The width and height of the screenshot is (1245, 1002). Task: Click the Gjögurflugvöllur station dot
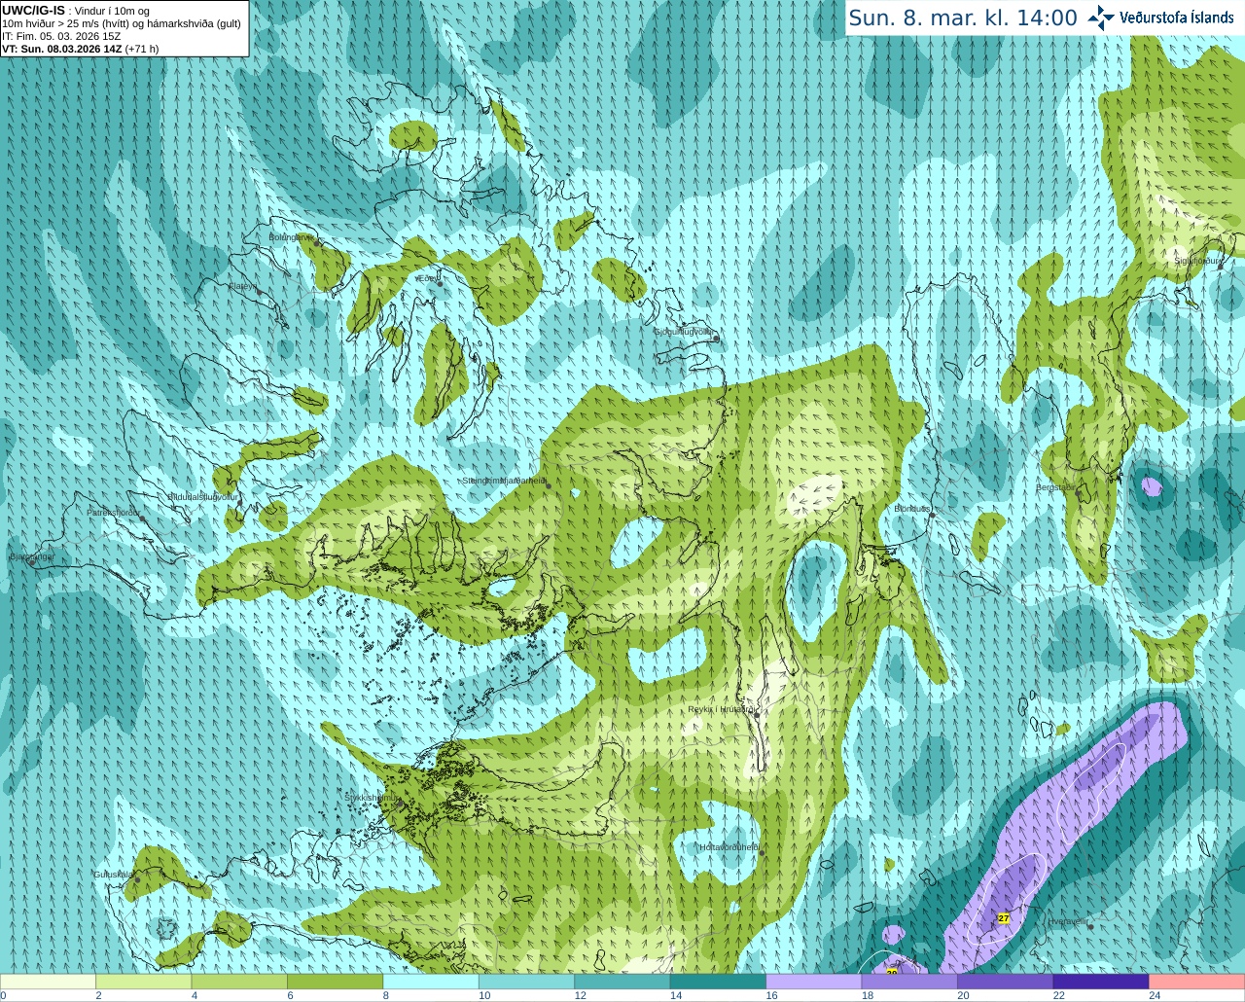[716, 339]
